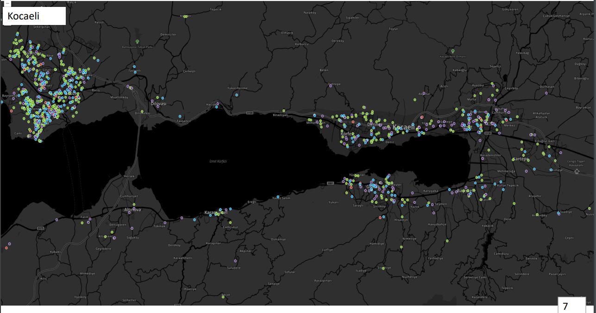Click the Bayraktar map label
The width and height of the screenshot is (596, 313).
pos(583,107)
